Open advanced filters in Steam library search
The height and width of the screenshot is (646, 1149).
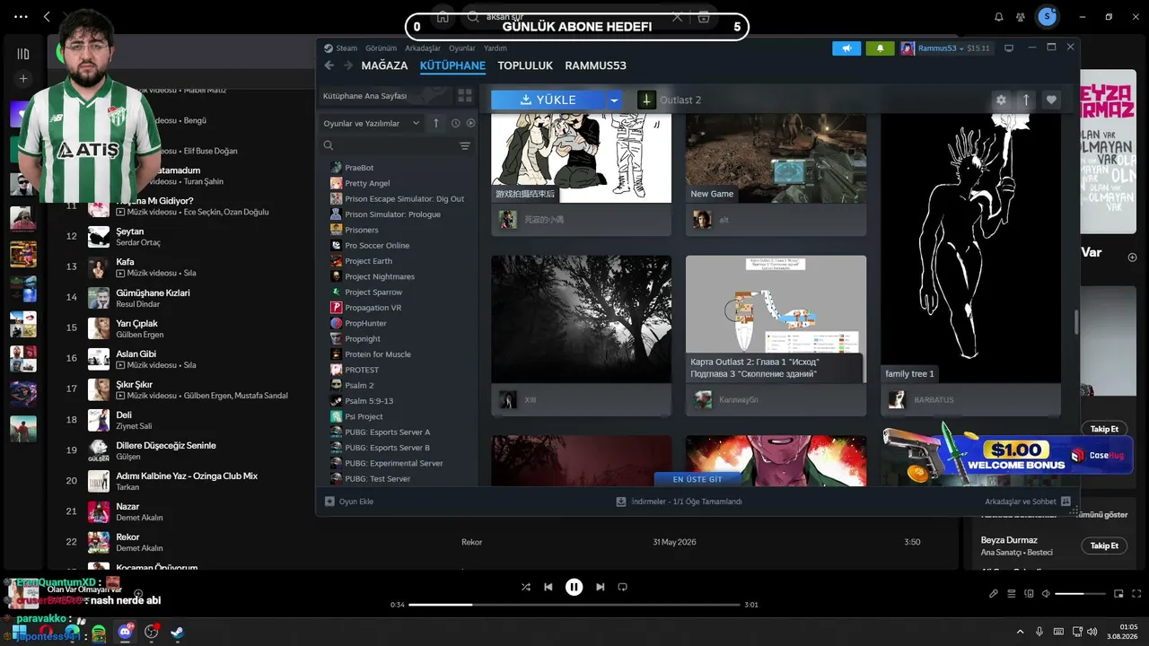[x=465, y=145]
